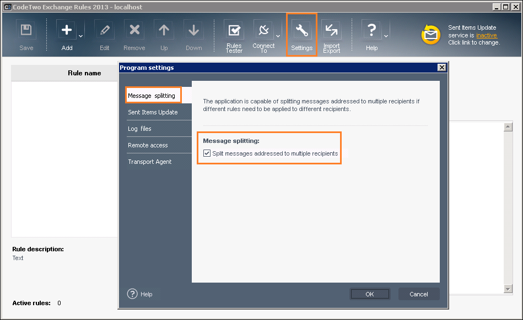Viewport: 523px width, 320px height.
Task: Expand the Connect To dropdown arrow
Action: pyautogui.click(x=278, y=36)
